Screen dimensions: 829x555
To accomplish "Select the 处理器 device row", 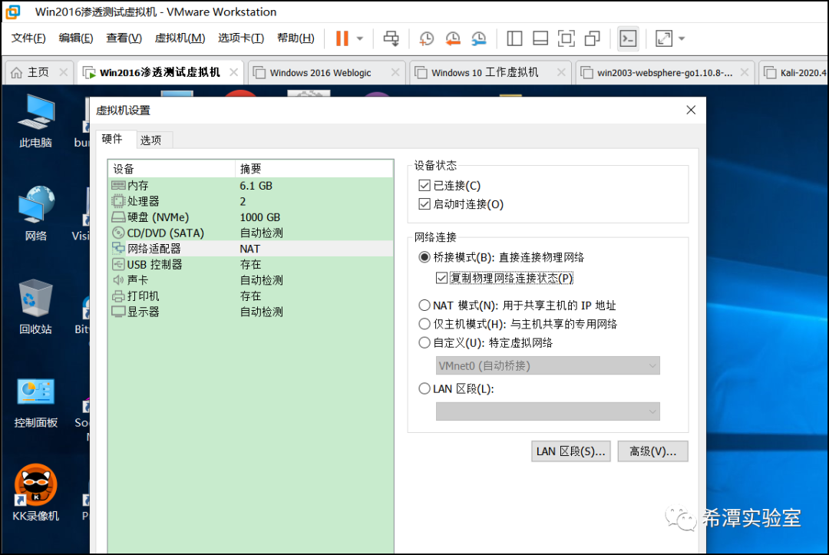I will click(250, 201).
